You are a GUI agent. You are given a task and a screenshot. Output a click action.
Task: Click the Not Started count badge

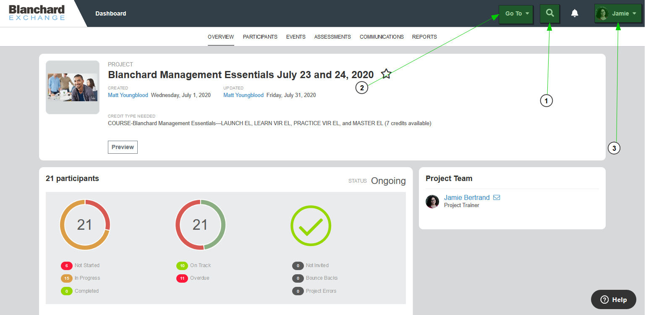(x=67, y=265)
